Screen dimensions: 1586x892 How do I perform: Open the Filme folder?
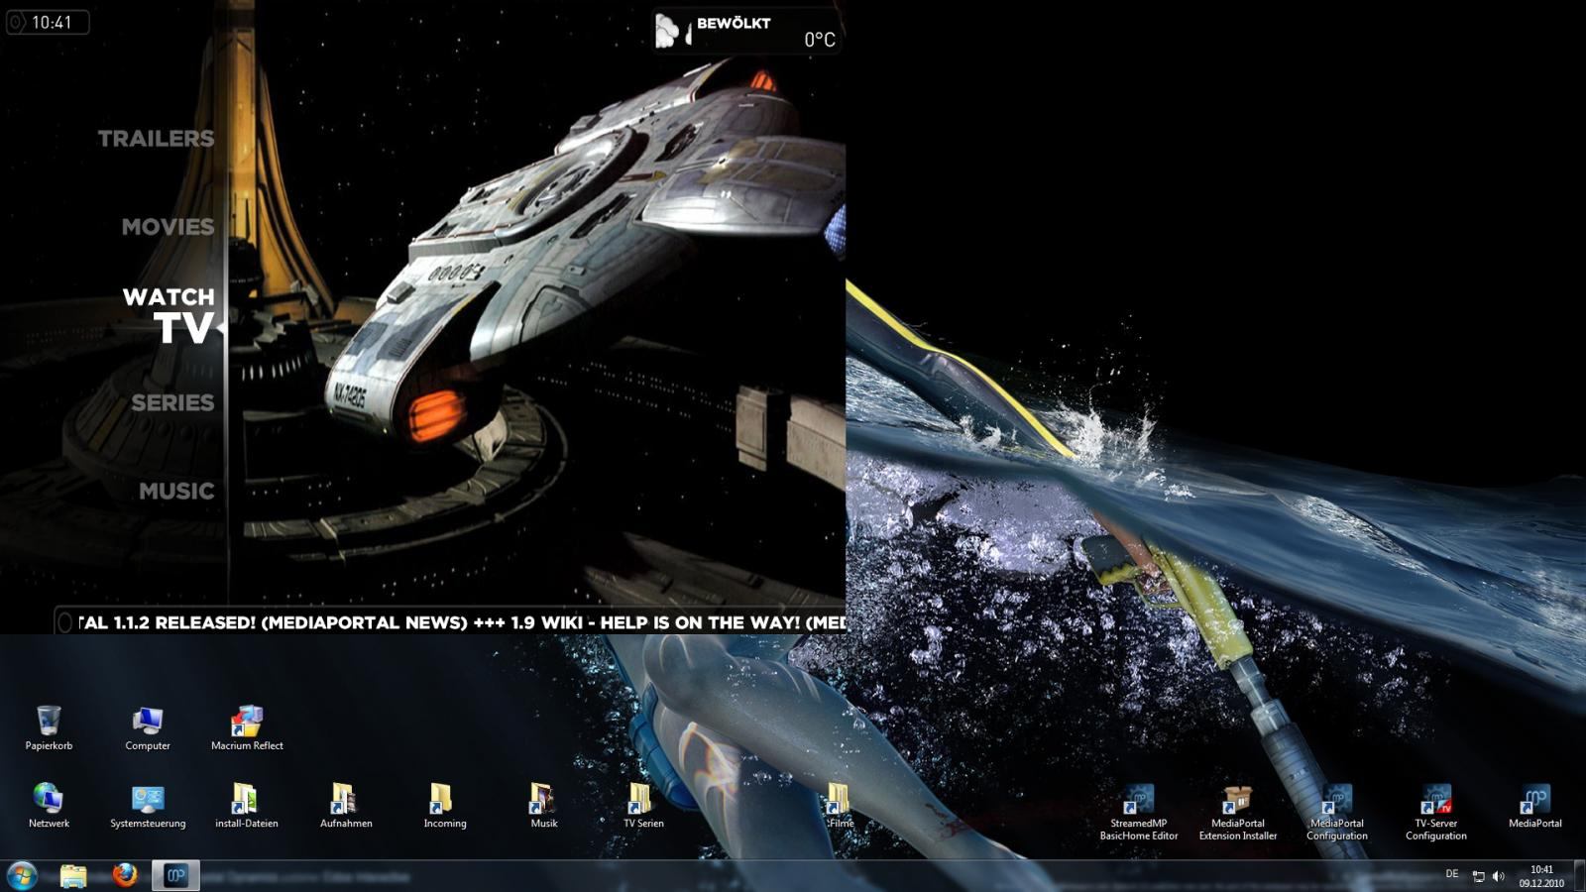point(840,805)
